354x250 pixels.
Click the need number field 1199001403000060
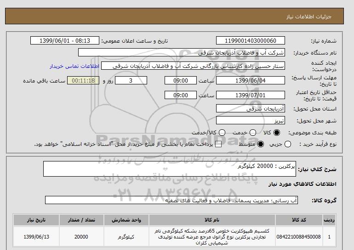click(251, 40)
